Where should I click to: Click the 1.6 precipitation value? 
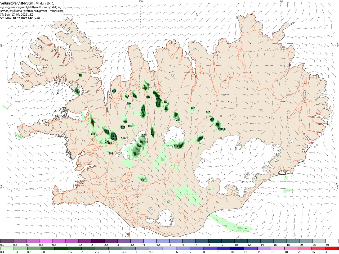tap(180, 146)
